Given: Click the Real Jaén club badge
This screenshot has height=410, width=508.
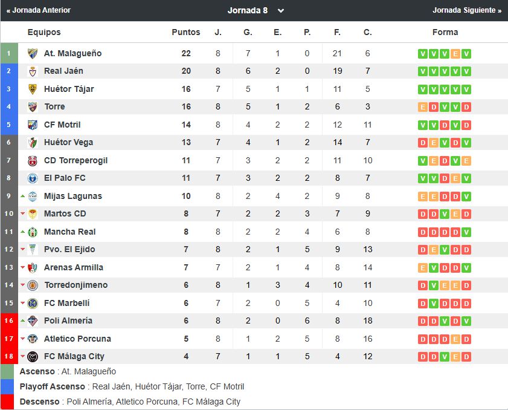Looking at the screenshot, I should 33,71.
